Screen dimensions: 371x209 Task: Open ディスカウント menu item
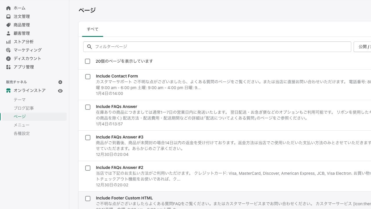(27, 59)
